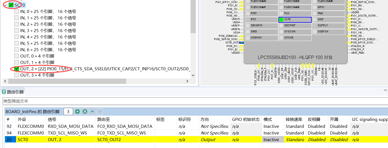Screen dimensions: 388x148
Task: Sort by the 路由至 column header
Action: pos(125,120)
